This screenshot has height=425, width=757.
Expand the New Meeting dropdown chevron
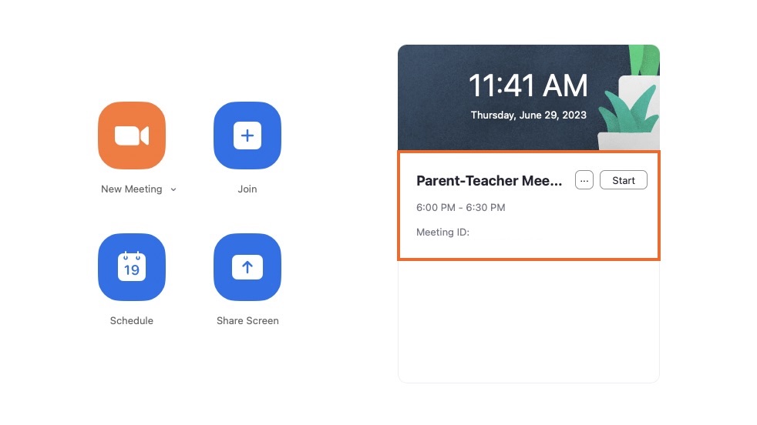coord(173,189)
